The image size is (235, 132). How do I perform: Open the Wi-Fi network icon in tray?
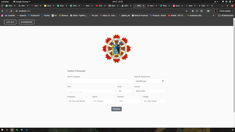(223, 2)
